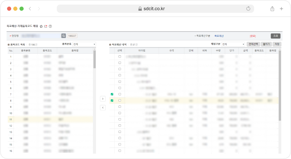Sort by the No. column header

[x=11, y=51]
